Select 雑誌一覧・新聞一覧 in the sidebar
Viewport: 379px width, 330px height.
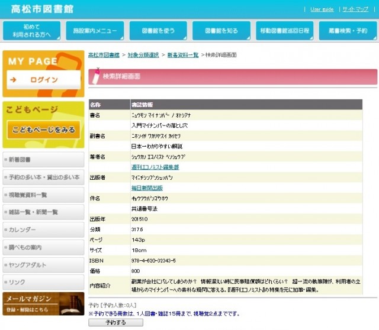[x=43, y=212]
